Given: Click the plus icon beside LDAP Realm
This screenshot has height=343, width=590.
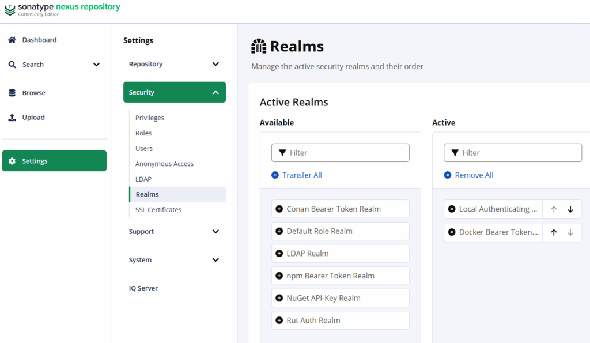Looking at the screenshot, I should point(279,254).
